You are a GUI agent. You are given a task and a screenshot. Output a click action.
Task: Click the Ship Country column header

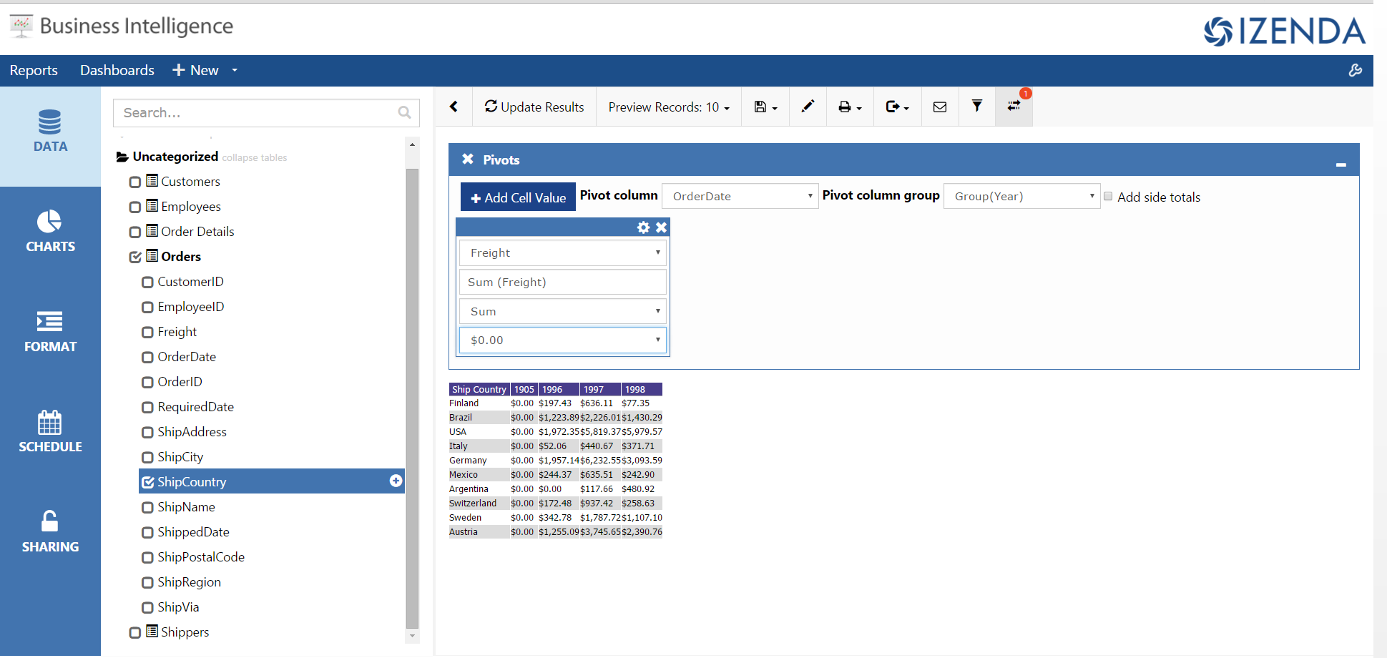(479, 389)
